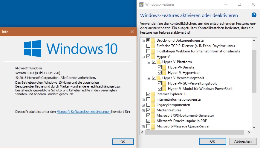The width and height of the screenshot is (260, 148).
Task: Uncheck Hyper-V-GUI-Verwaltungstools checkbox
Action: (x=160, y=83)
